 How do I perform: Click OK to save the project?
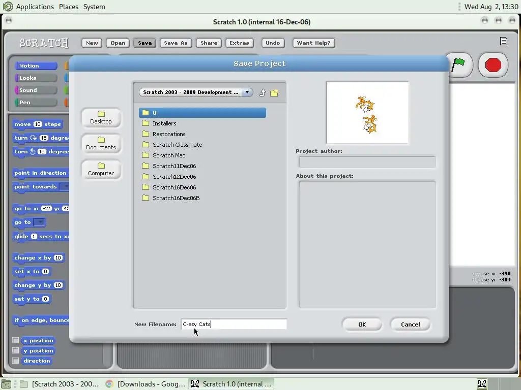click(x=362, y=324)
